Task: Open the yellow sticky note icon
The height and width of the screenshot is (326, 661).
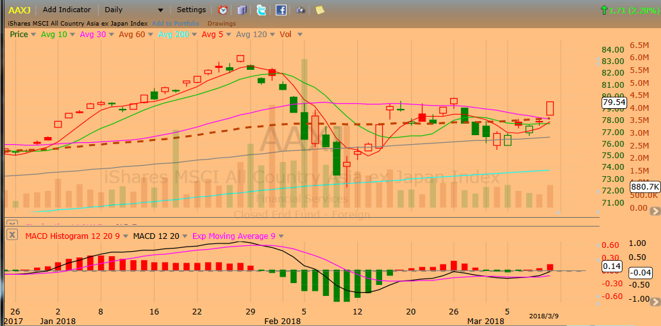Action: (320, 10)
